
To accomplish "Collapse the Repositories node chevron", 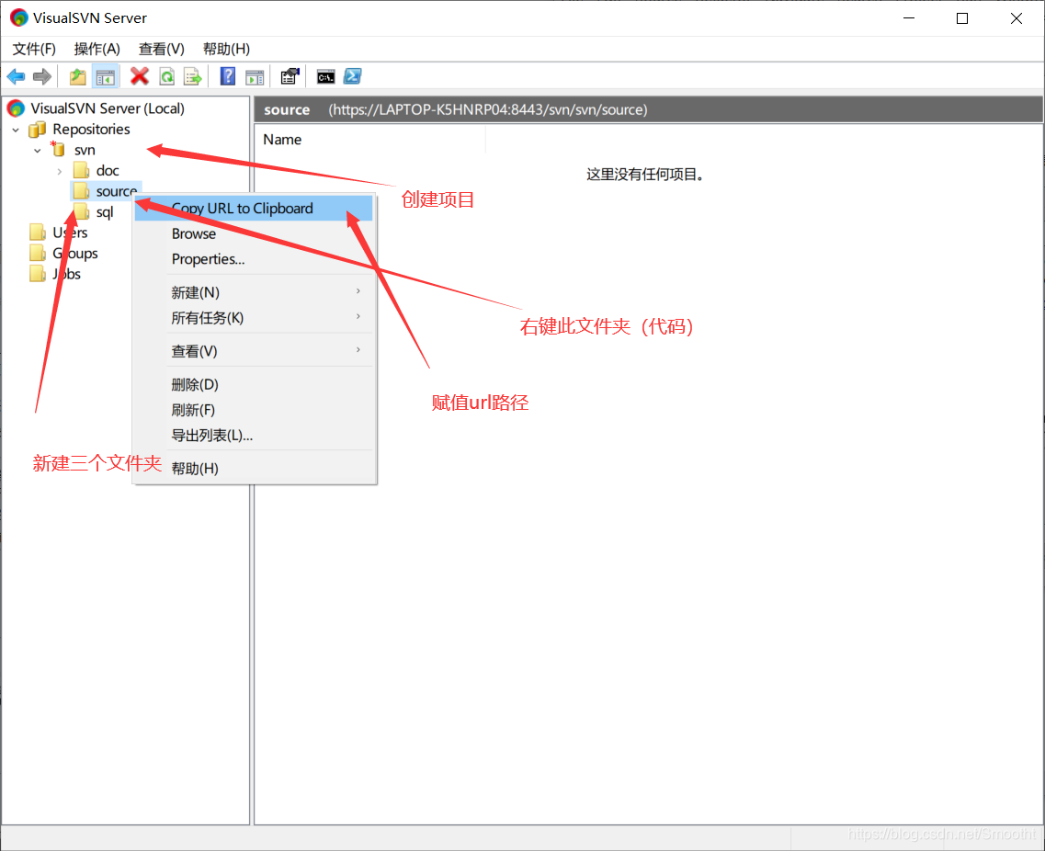I will click(16, 130).
